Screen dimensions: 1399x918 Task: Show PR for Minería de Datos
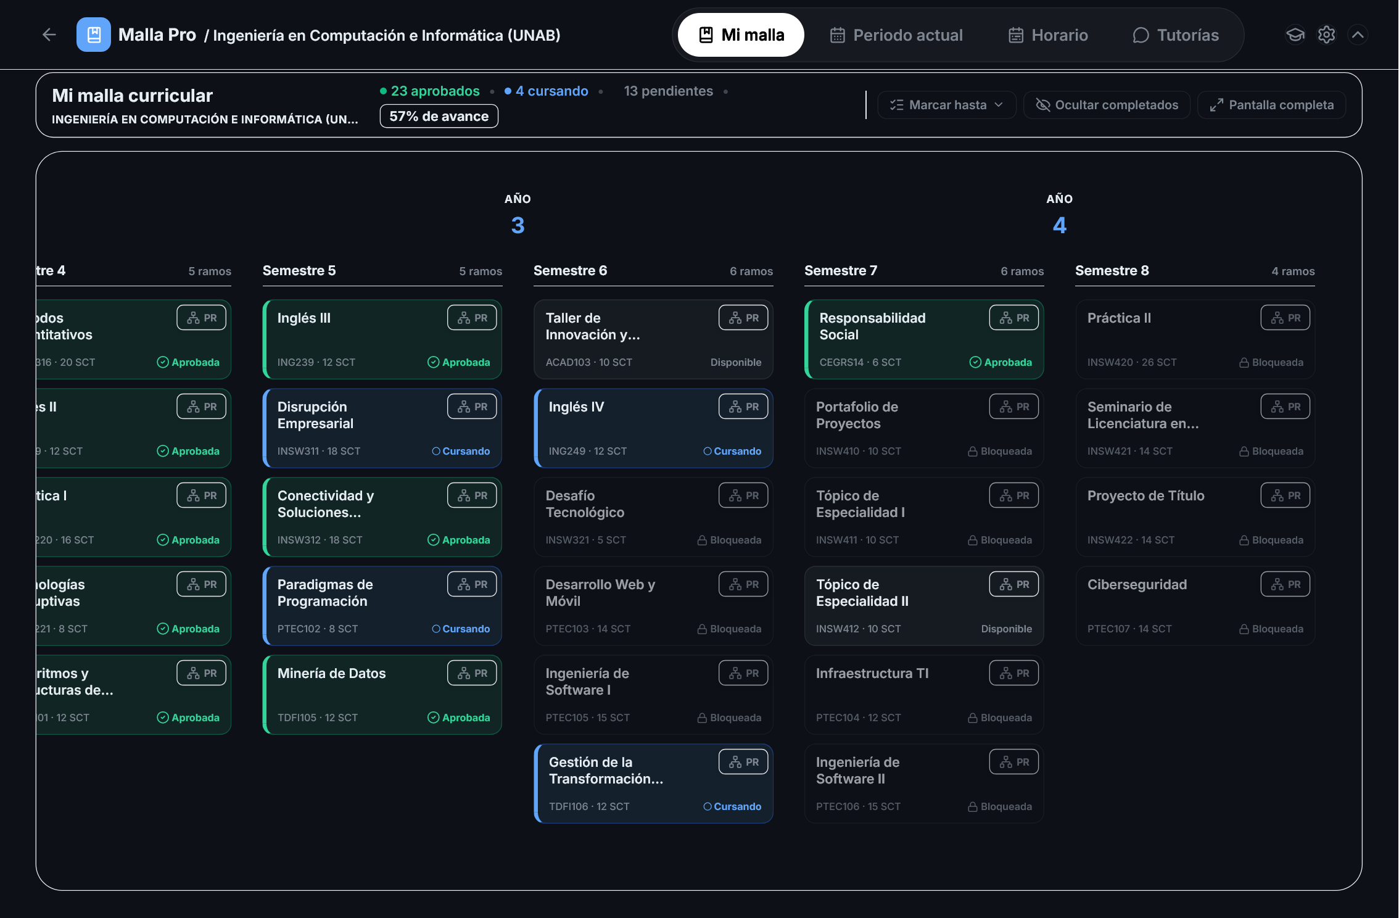473,673
